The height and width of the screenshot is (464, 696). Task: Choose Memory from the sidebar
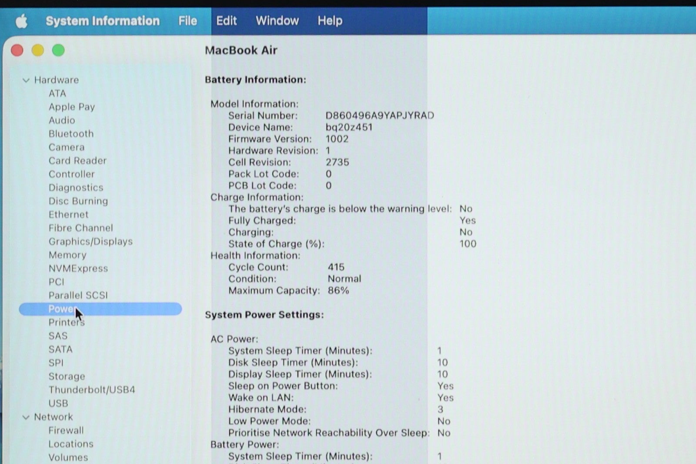[x=67, y=255]
